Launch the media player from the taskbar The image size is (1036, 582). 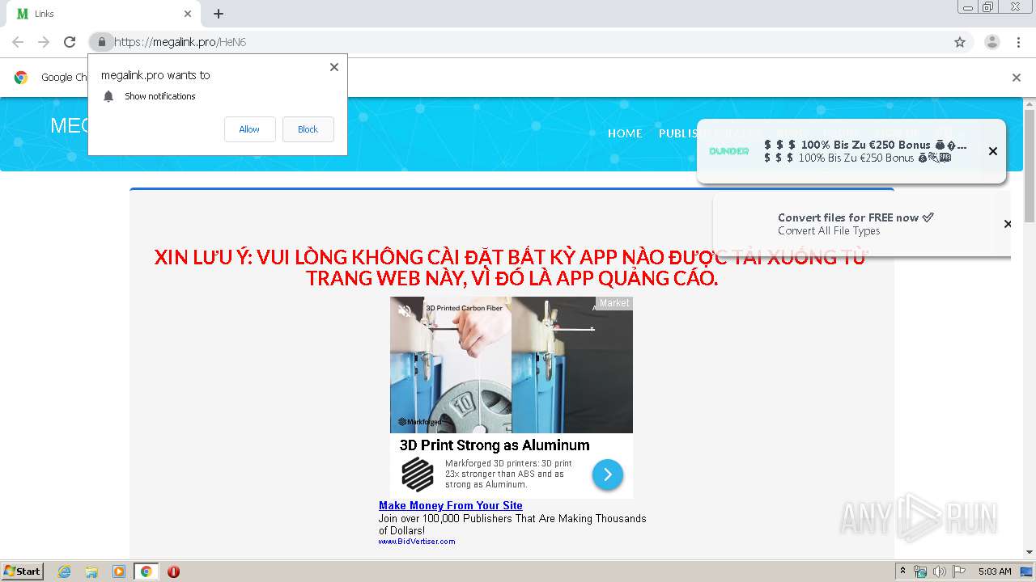coord(119,571)
